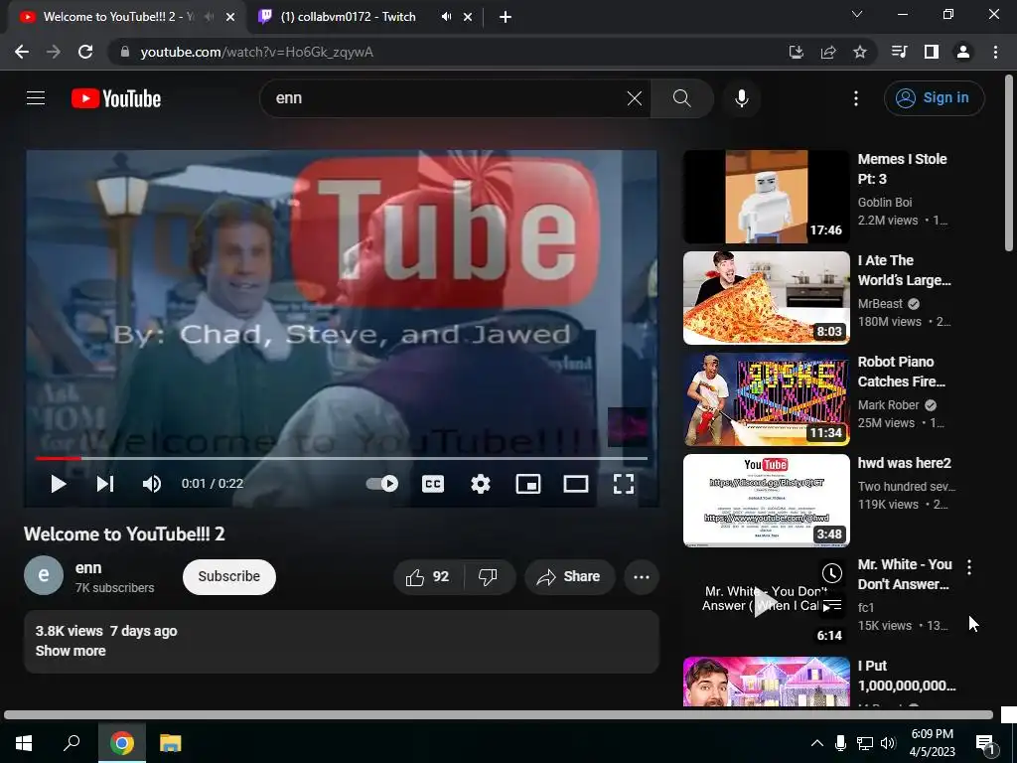Screen dimensions: 1017x763
Task: Run search with magnifying glass button
Action: point(681,98)
